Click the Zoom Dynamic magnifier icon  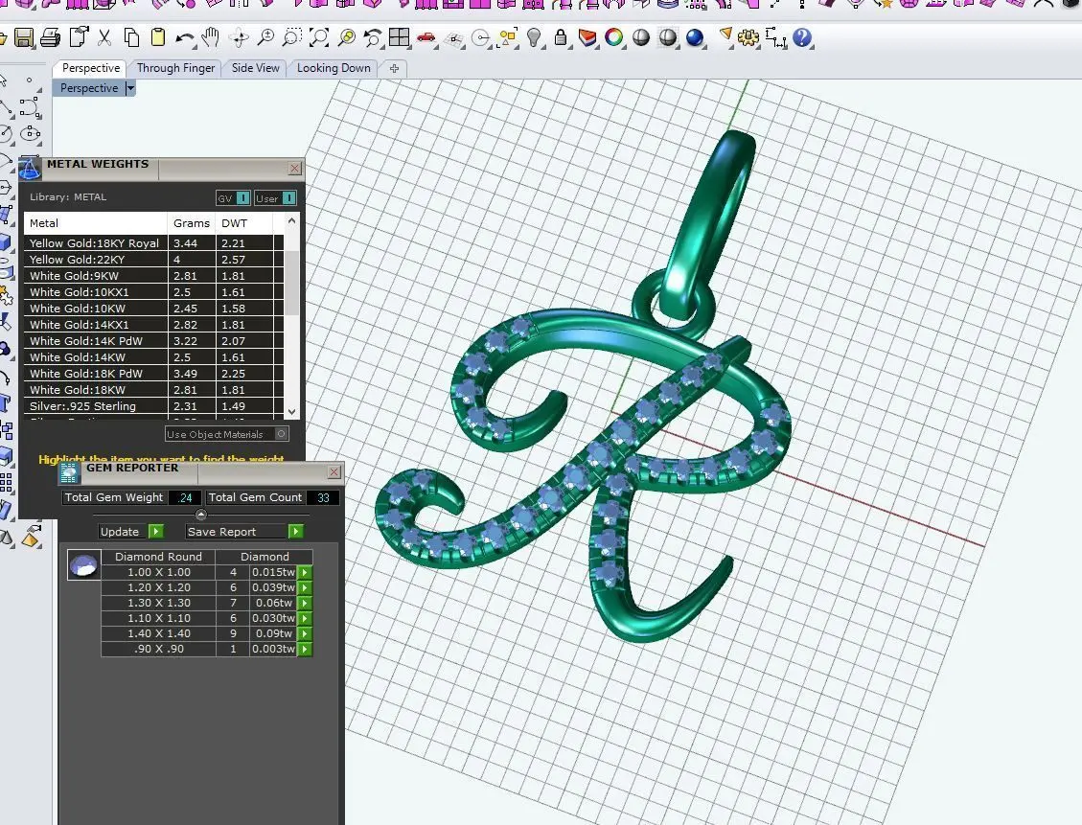coord(265,37)
